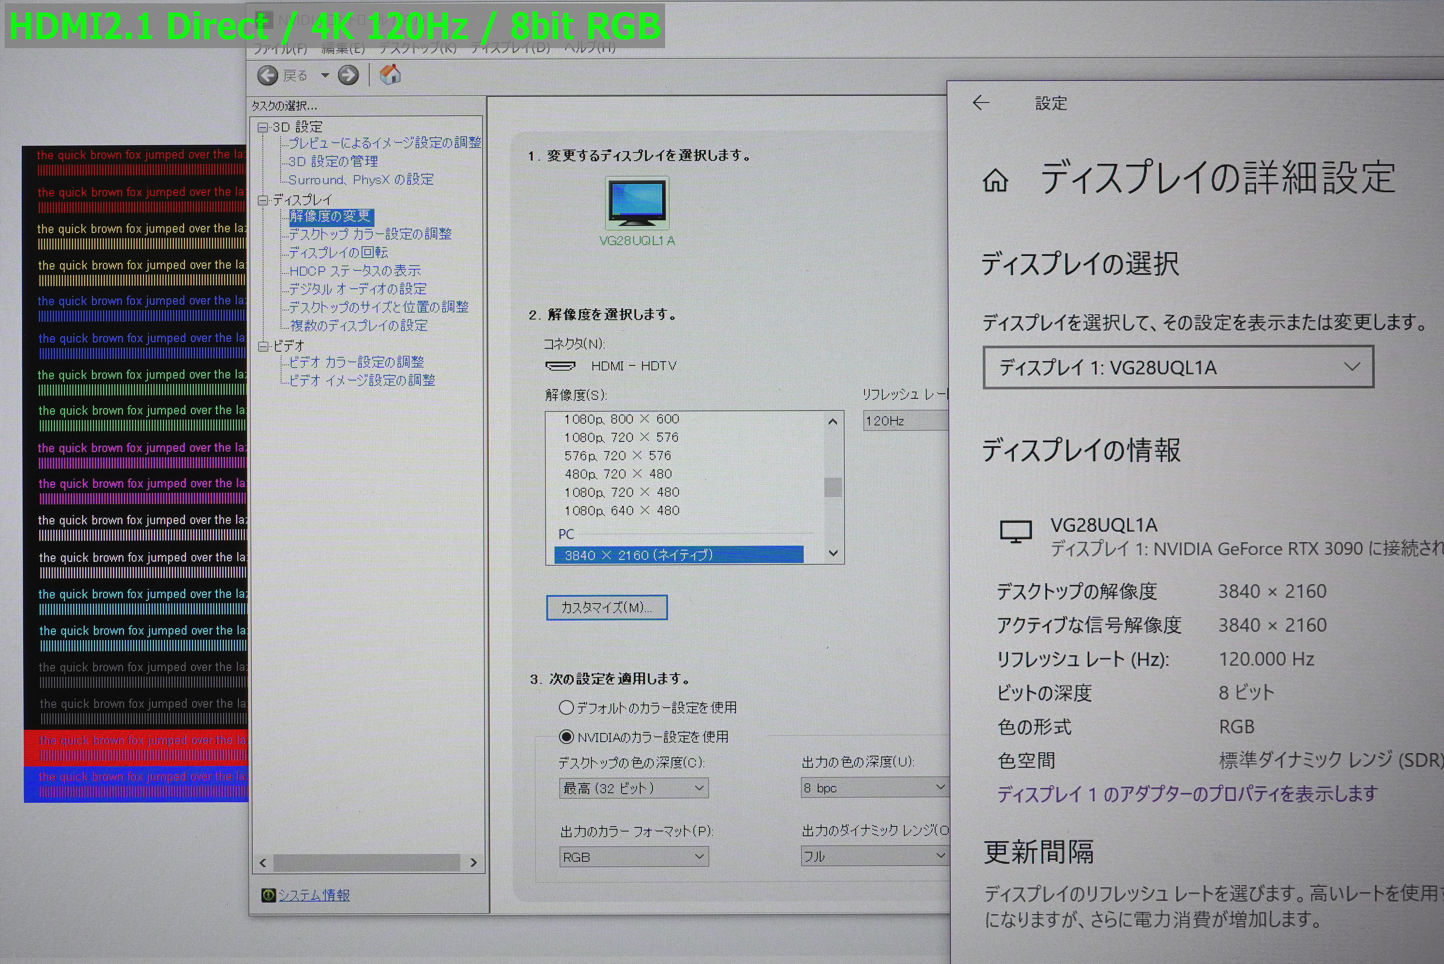Click resolution list scroll up arrow

[x=833, y=421]
